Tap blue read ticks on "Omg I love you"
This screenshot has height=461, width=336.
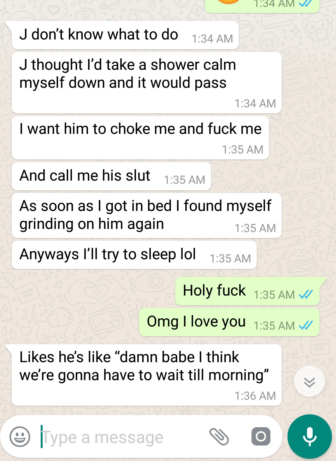(x=305, y=325)
